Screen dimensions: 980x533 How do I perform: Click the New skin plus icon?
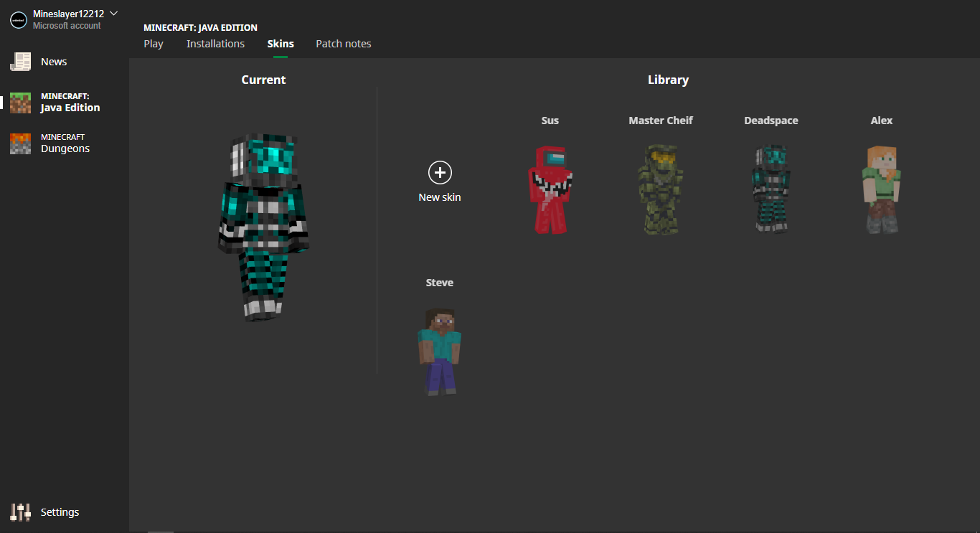[440, 173]
